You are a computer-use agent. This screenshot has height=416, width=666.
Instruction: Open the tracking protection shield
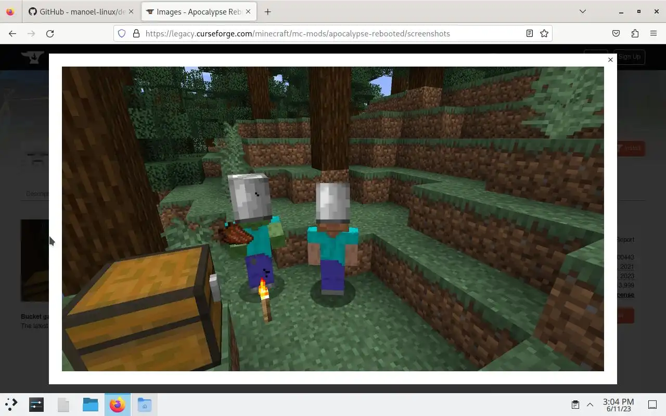click(x=122, y=33)
